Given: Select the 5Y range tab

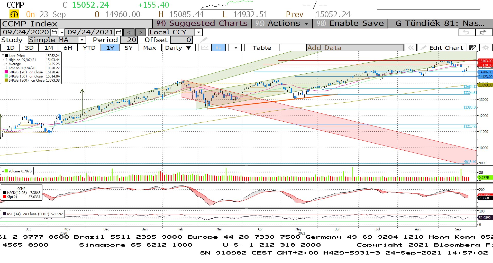Looking at the screenshot, I should click(129, 48).
